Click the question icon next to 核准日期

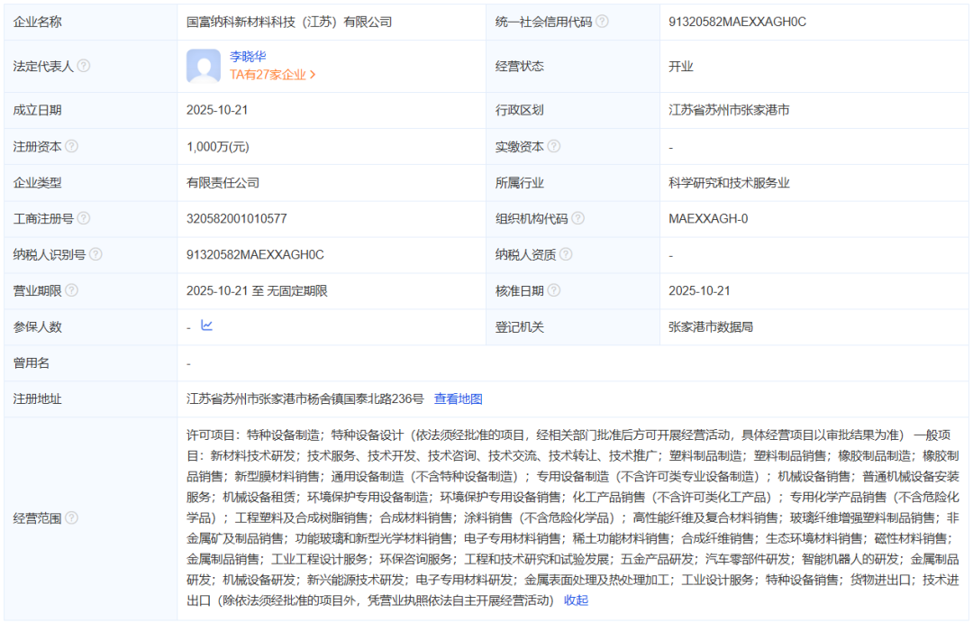[x=554, y=290]
